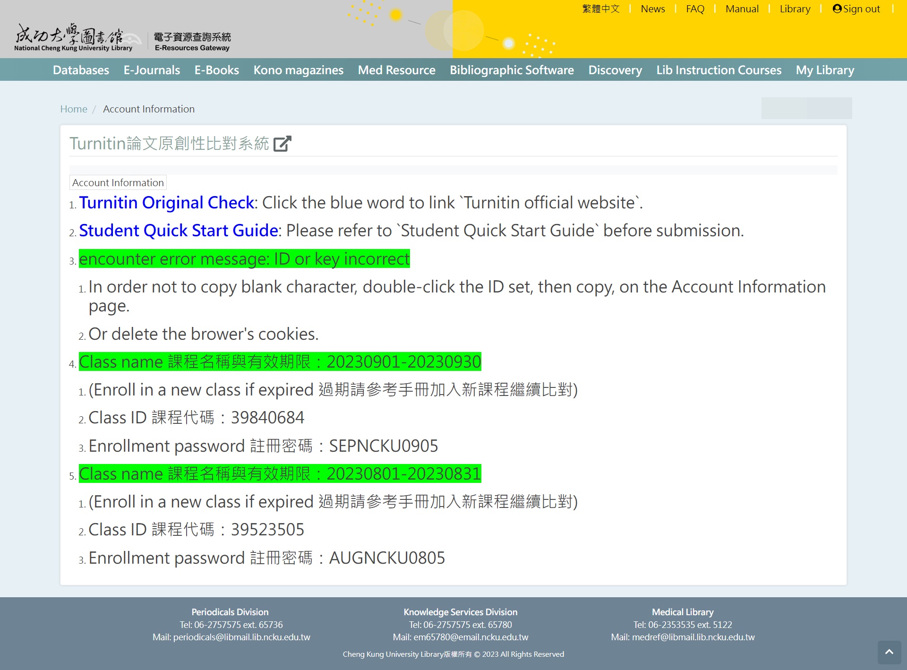Click Class ID 39523505 text

point(197,530)
